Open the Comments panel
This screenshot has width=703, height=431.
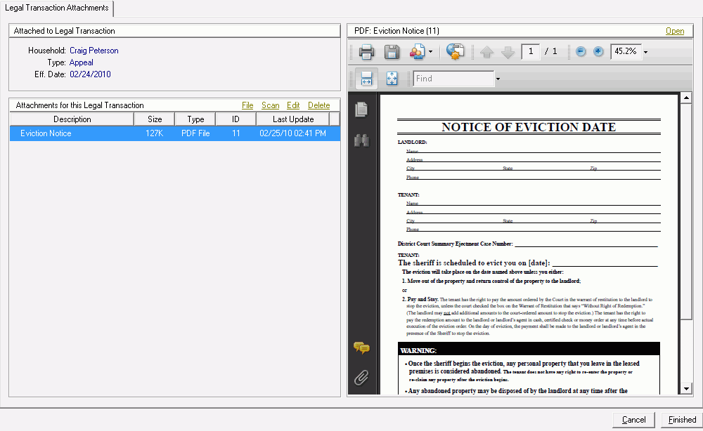[361, 348]
